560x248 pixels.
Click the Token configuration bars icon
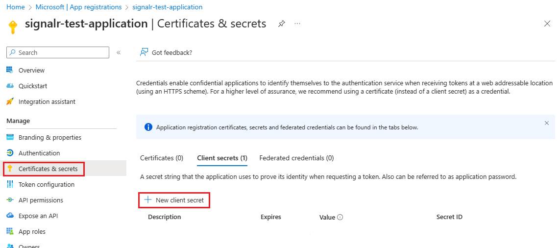click(x=10, y=184)
